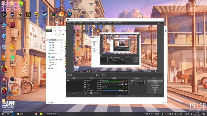Open Logitech G HUB desktop icon
The image size is (207, 116).
pyautogui.click(x=4, y=15)
